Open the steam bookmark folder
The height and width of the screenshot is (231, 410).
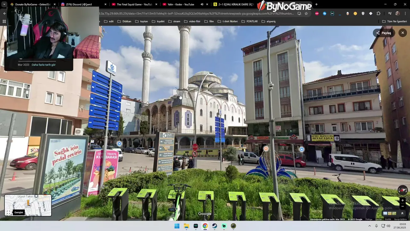coord(174,21)
